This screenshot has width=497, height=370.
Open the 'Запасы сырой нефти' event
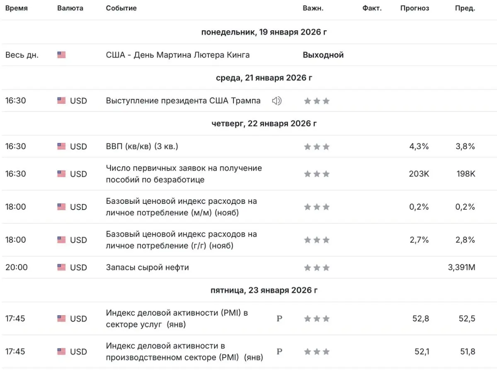(147, 267)
